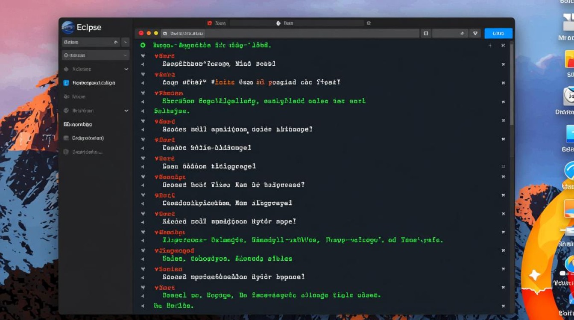Click the blue highlighted icon in the sidebar
This screenshot has height=320, width=574.
pos(66,83)
